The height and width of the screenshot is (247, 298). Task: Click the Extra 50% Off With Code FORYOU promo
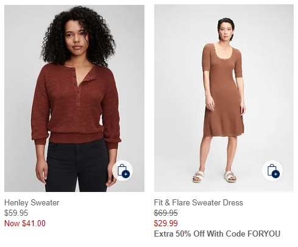click(217, 234)
